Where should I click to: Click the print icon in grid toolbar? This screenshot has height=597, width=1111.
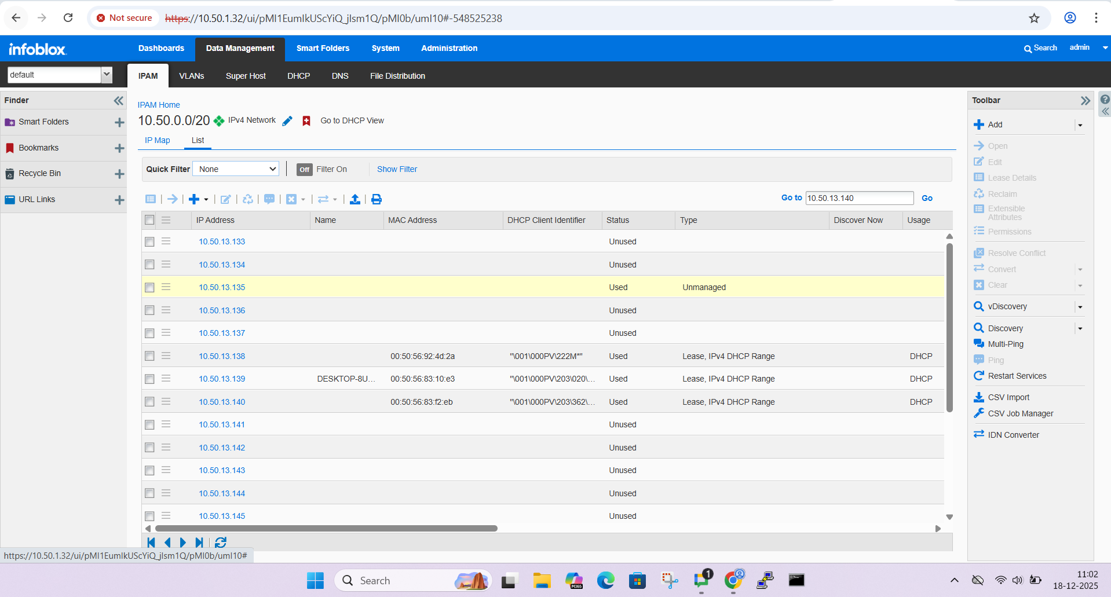377,199
